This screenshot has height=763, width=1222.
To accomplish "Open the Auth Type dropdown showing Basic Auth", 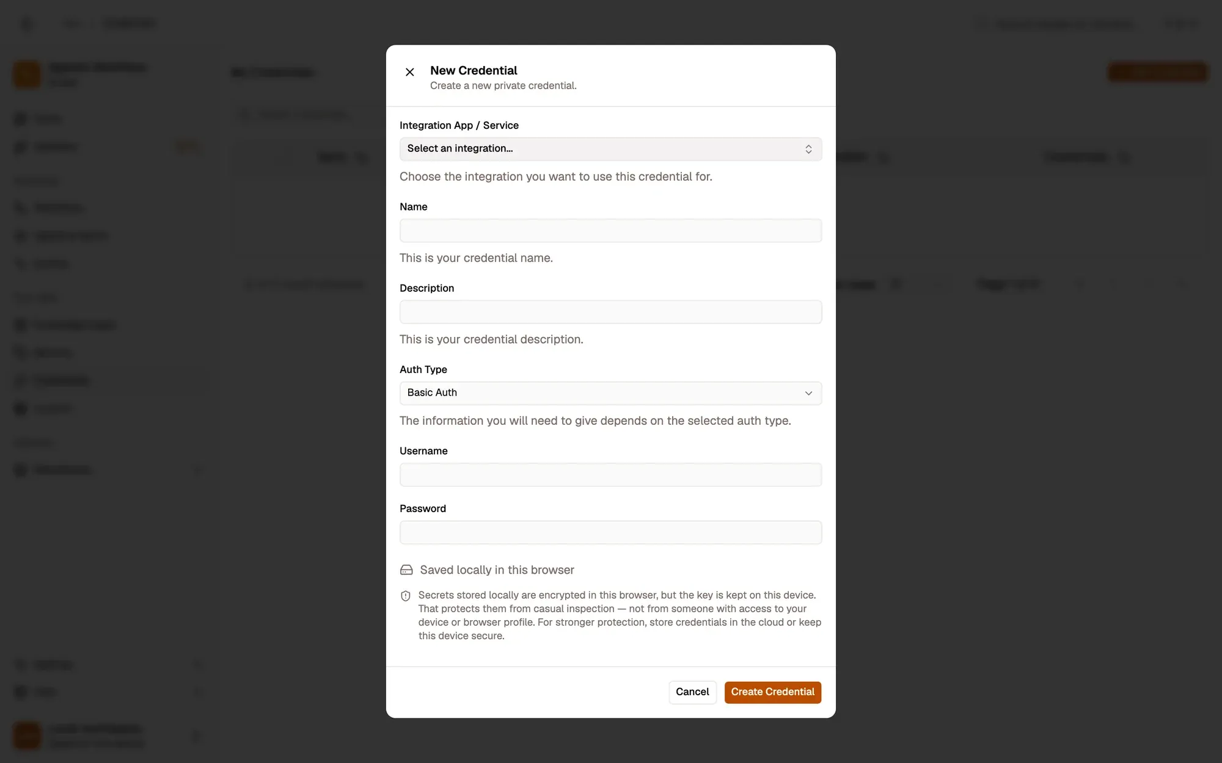I will pos(610,393).
